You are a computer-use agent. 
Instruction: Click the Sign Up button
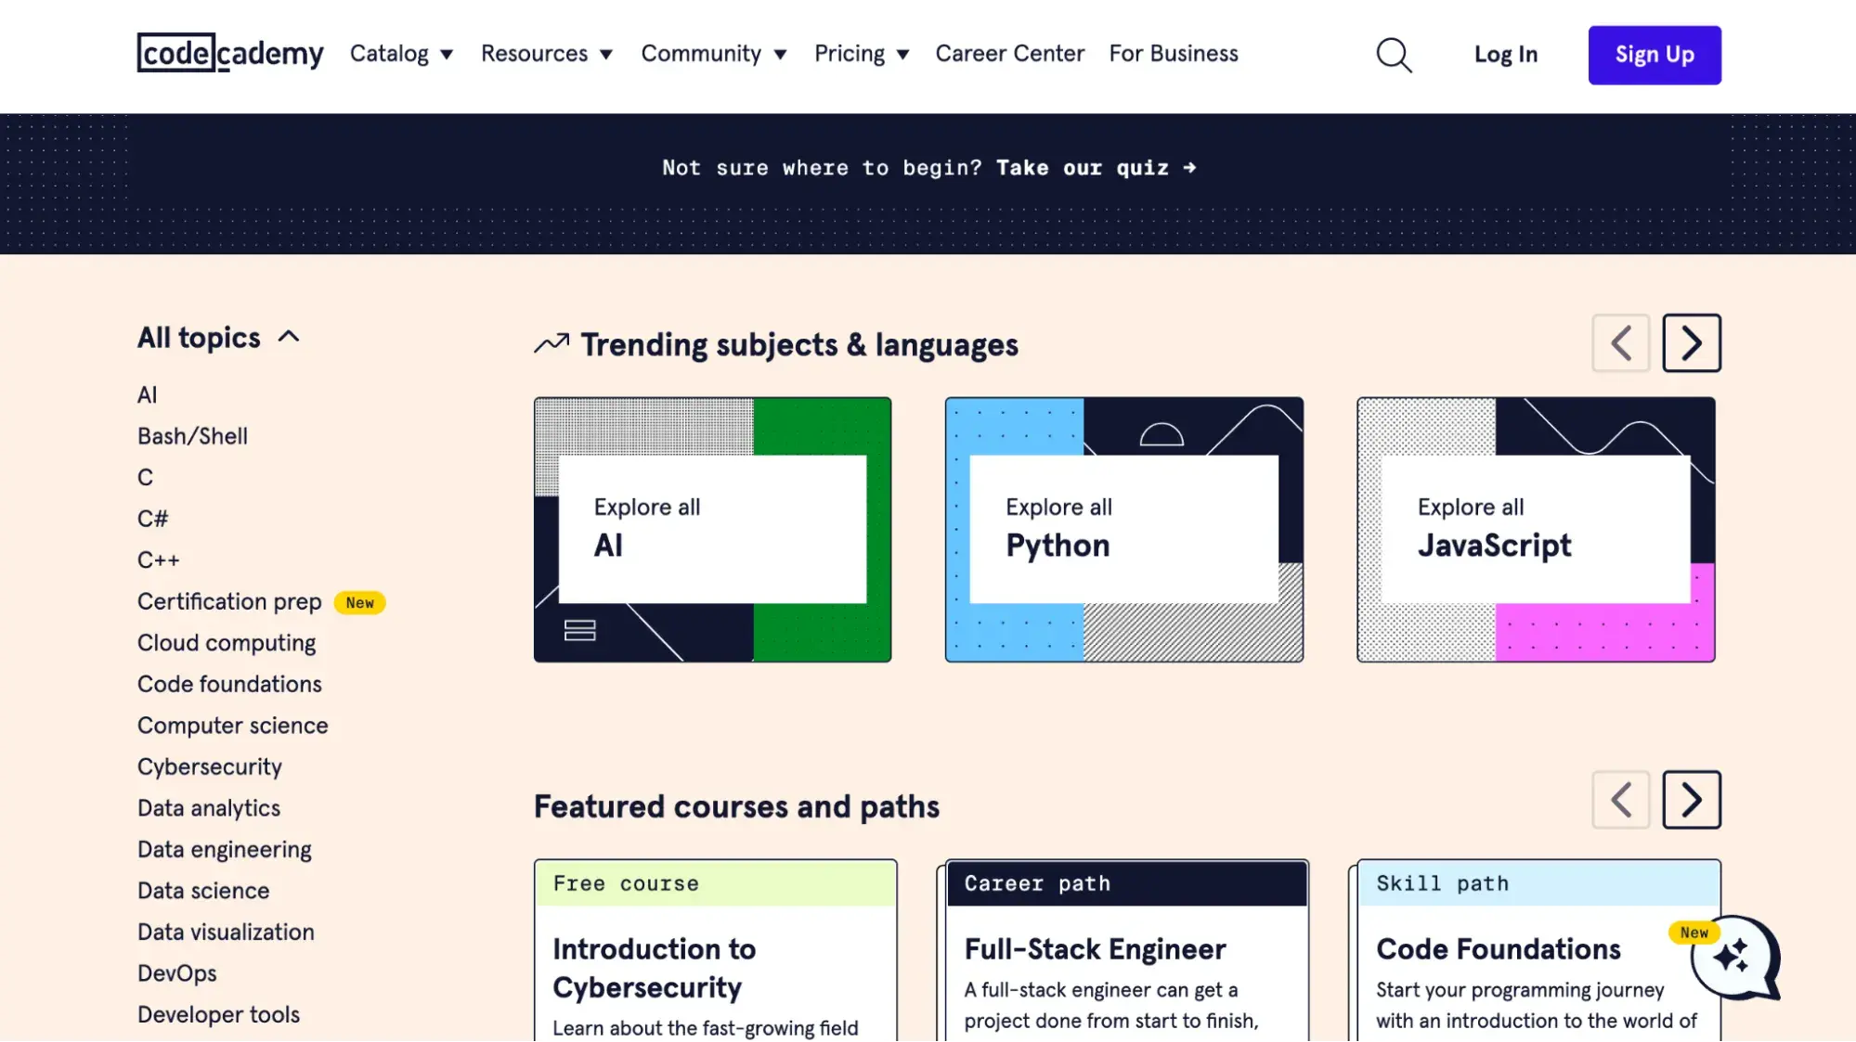(x=1654, y=55)
